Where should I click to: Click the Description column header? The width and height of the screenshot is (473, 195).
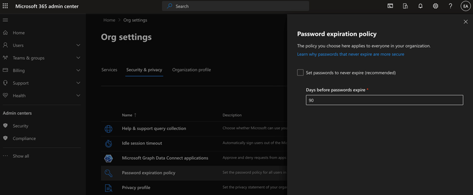232,115
